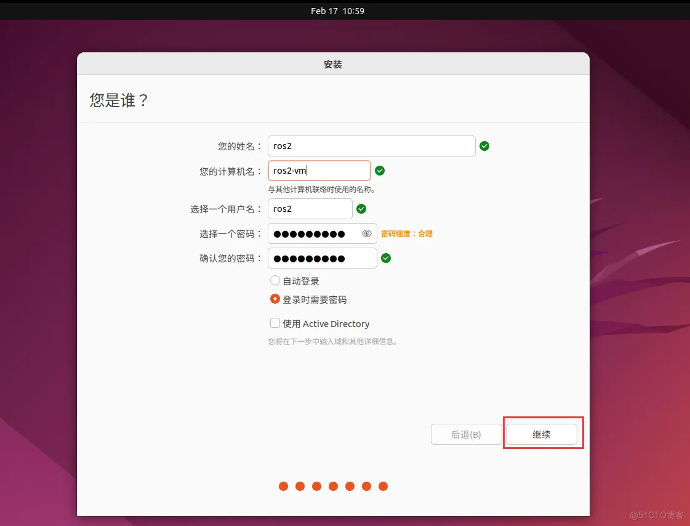The width and height of the screenshot is (690, 526).
Task: Click green checkmark beside name field
Action: click(x=484, y=146)
